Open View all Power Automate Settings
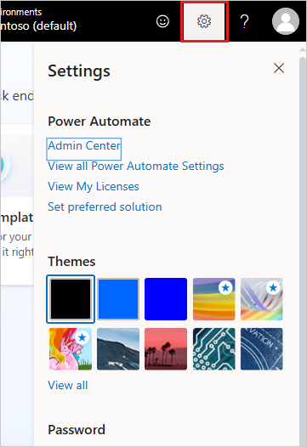Screen dimensions: 307x447 136,167
